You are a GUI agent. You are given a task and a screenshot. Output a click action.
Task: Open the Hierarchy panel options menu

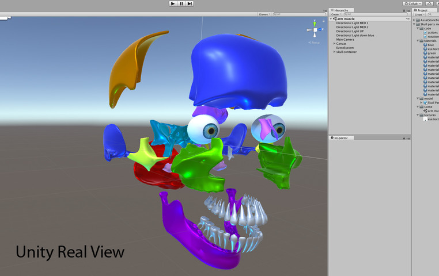coord(408,10)
